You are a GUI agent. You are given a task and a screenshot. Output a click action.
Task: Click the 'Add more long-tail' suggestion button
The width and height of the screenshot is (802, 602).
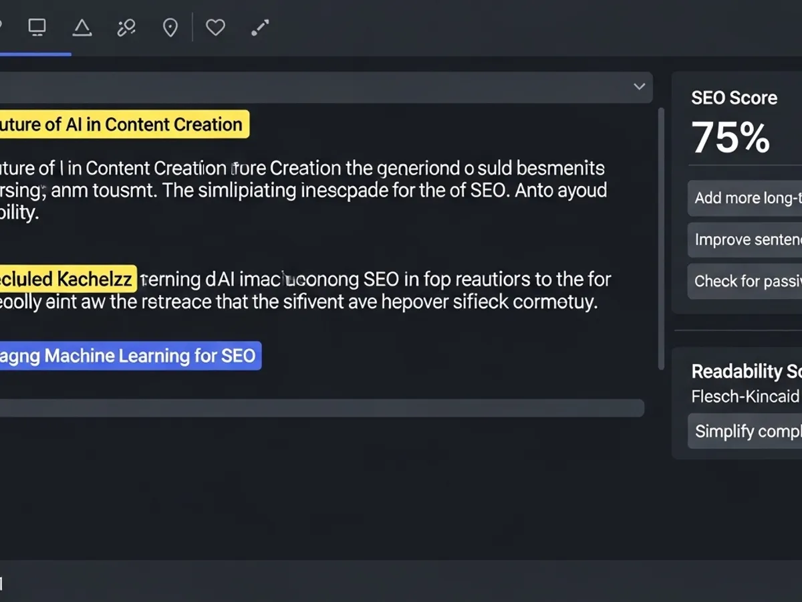tap(749, 198)
